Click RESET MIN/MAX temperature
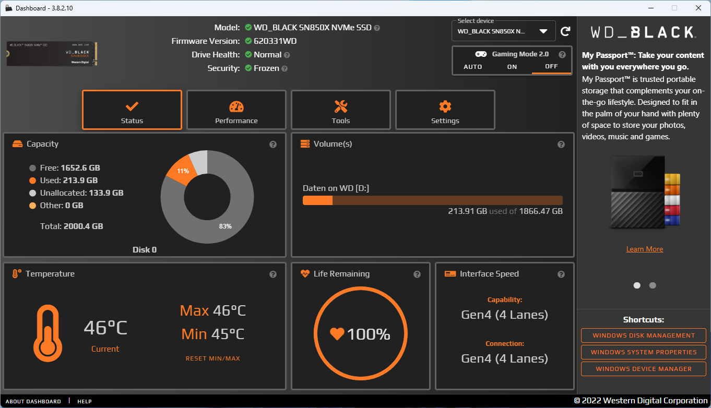The image size is (711, 408). (x=213, y=358)
